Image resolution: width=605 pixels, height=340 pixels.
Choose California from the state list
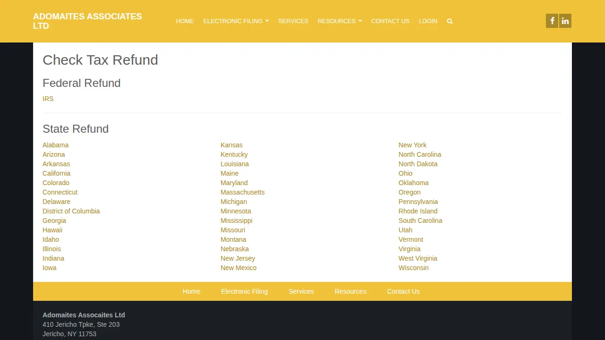[56, 173]
